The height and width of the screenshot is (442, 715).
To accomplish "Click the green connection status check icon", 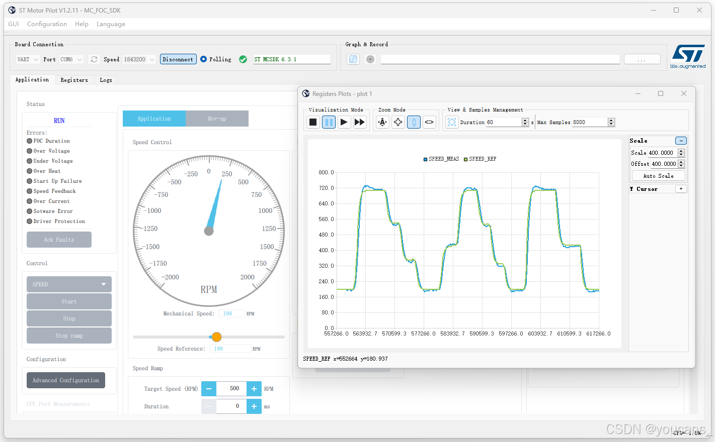I will [x=243, y=59].
